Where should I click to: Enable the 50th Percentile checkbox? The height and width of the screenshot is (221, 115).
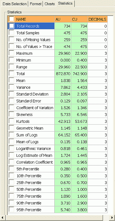tap(11, 189)
